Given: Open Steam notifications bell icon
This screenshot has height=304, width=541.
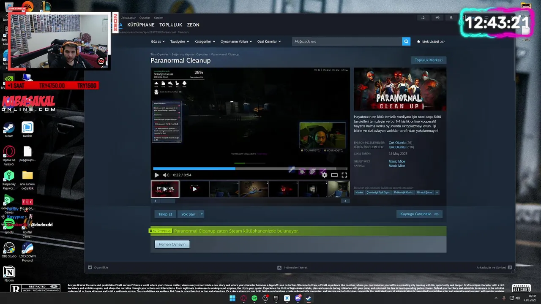Looking at the screenshot, I should 451,18.
